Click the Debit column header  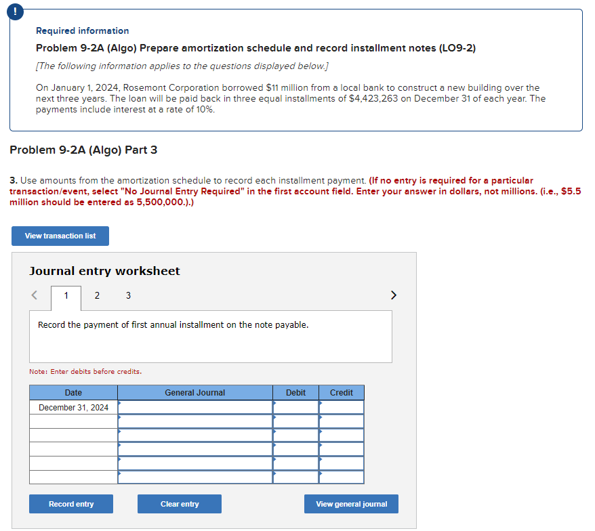pos(295,392)
